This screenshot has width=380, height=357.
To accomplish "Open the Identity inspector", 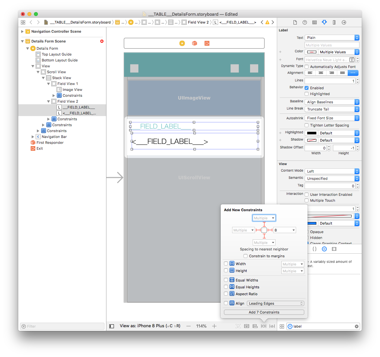I will click(314, 22).
